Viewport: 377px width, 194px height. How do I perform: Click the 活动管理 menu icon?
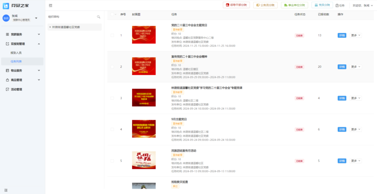click(x=7, y=89)
